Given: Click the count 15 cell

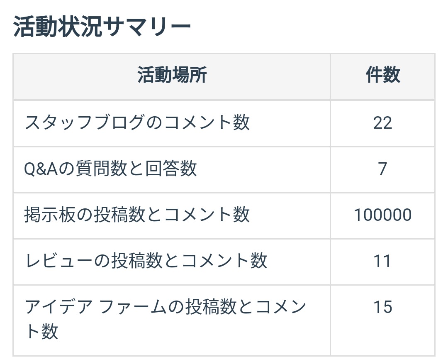Looking at the screenshot, I should [382, 308].
